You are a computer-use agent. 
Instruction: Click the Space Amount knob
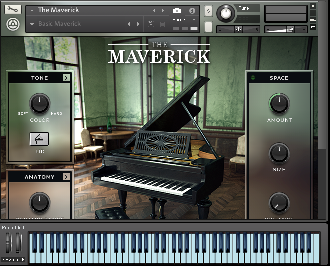[x=279, y=103]
